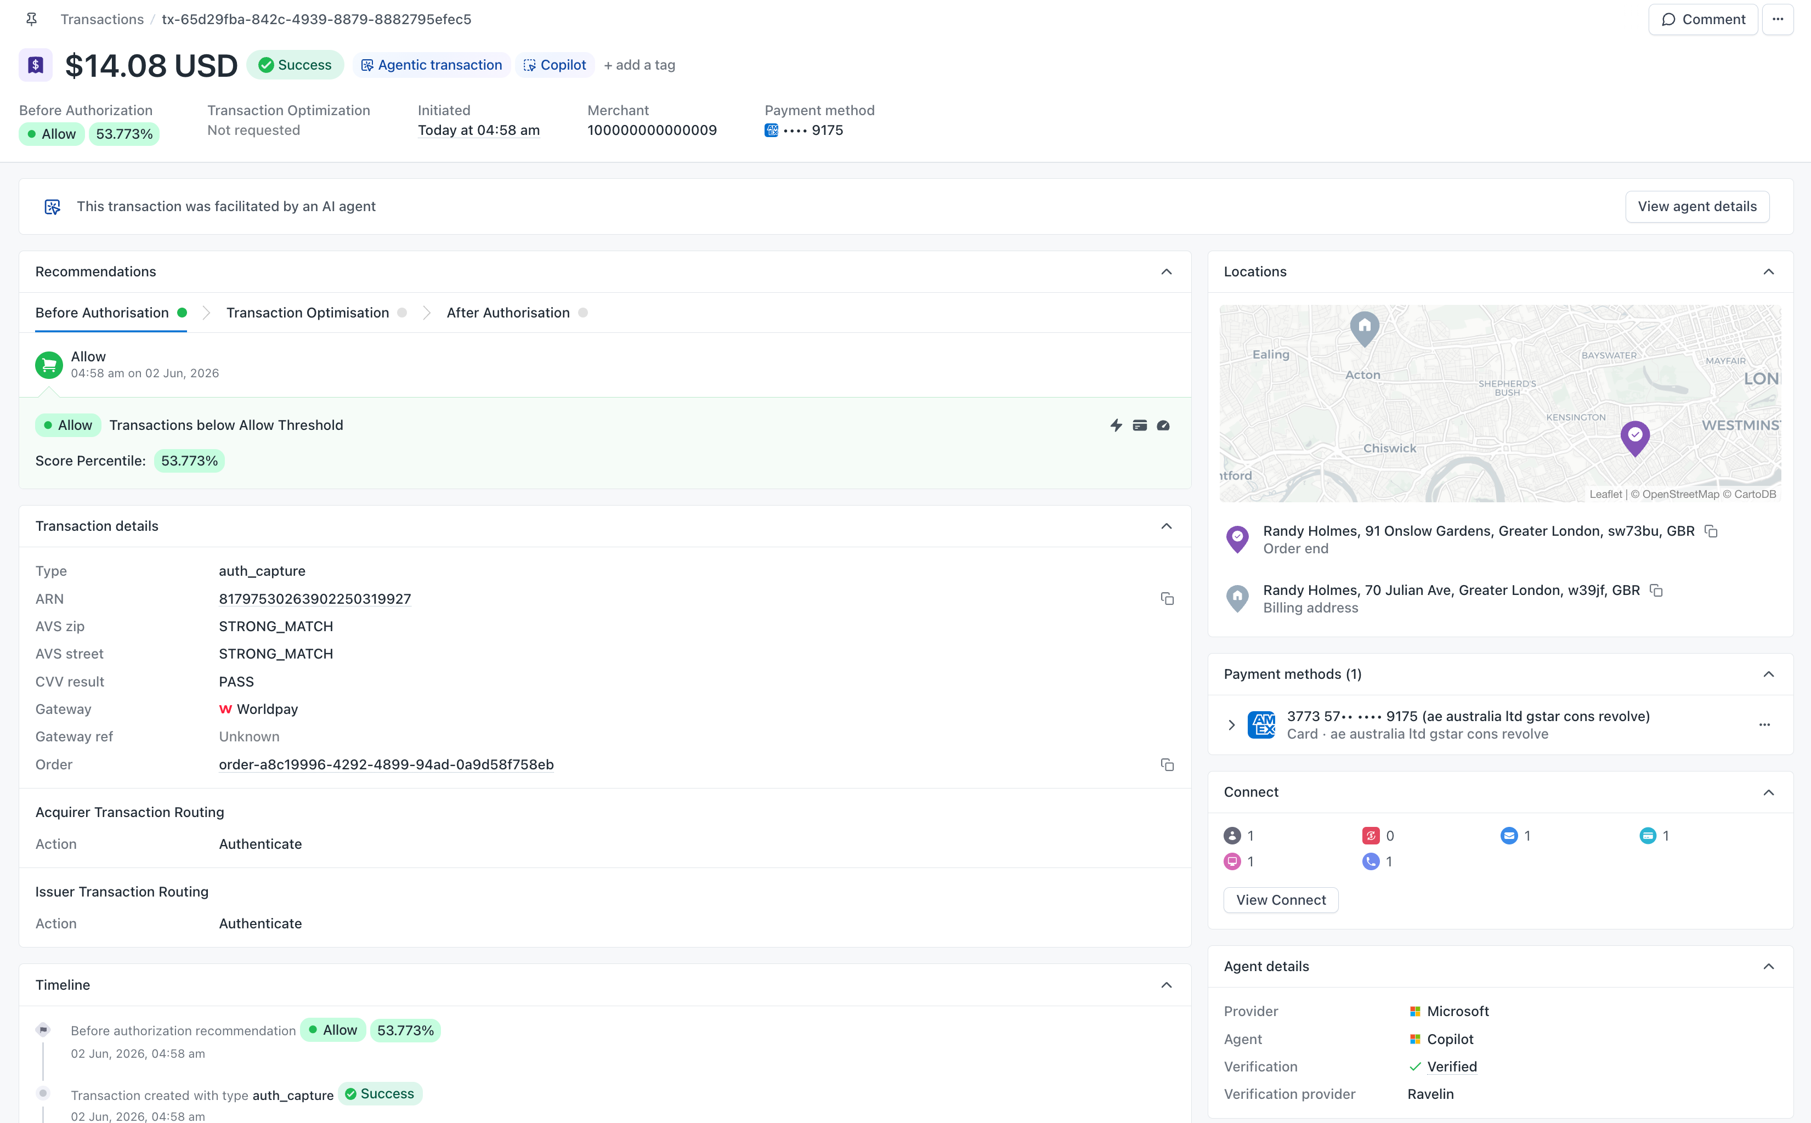Click the Score Percentile 53.773% badge
The width and height of the screenshot is (1811, 1123).
click(x=189, y=461)
